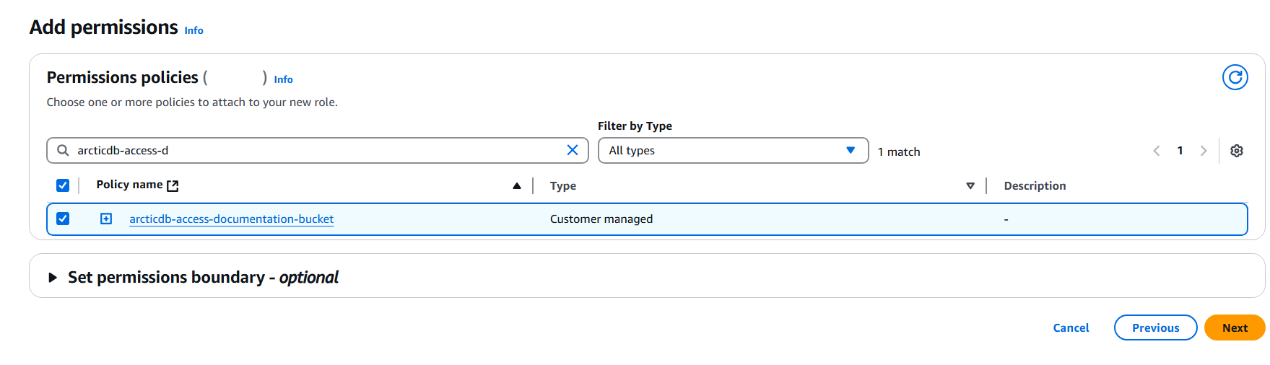Uncheck the arcticdb-access-documentation-bucket row checkbox
The image size is (1270, 365).
pyautogui.click(x=63, y=219)
